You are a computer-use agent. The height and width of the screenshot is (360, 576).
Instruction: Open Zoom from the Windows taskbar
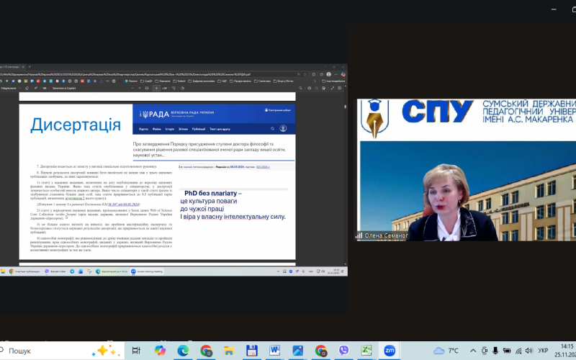click(390, 350)
